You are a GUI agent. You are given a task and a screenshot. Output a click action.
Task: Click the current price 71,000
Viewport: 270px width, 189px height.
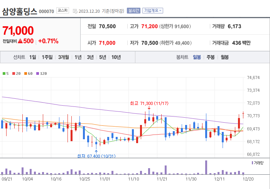click(18, 30)
